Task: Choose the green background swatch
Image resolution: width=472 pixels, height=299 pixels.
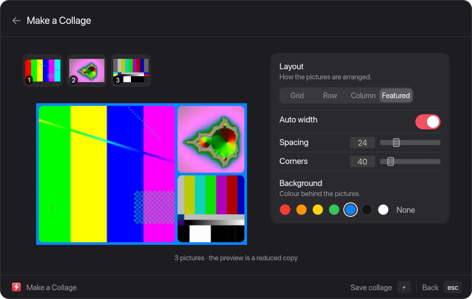Action: tap(334, 210)
